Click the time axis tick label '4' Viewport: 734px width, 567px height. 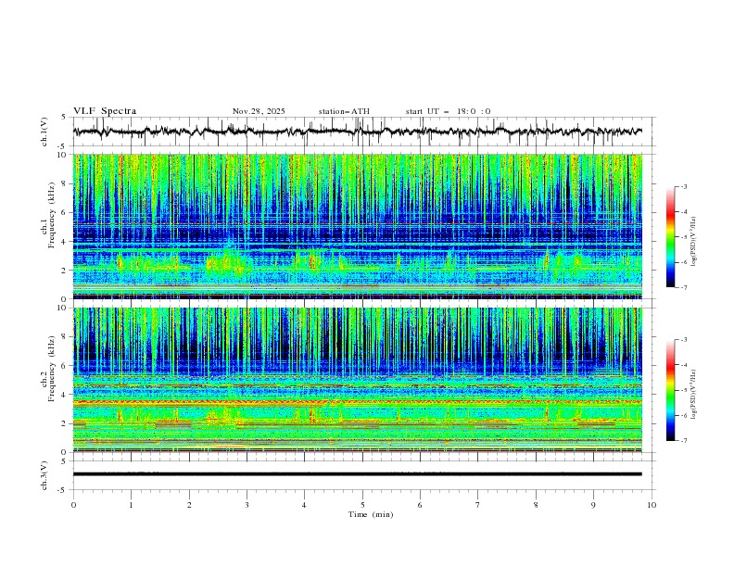(x=304, y=505)
